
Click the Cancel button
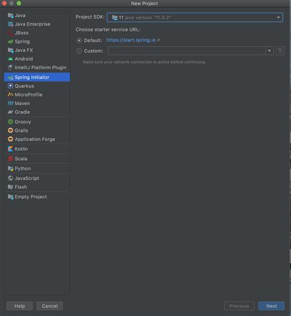point(50,306)
